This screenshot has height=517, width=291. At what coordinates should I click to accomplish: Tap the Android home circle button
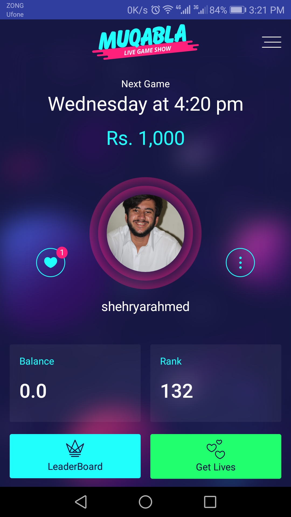tap(145, 502)
